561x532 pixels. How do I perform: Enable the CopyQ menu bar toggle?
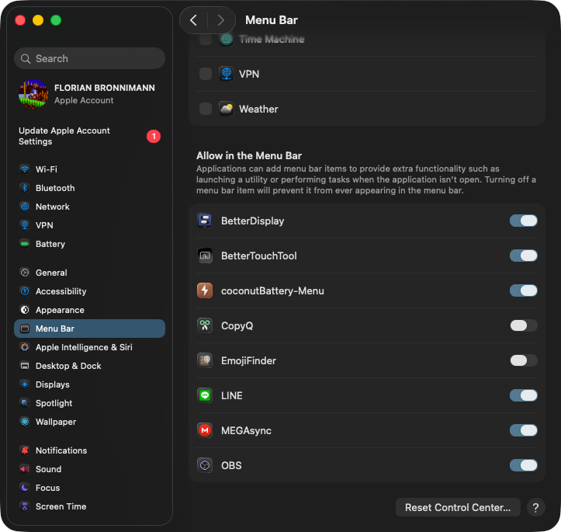(523, 325)
